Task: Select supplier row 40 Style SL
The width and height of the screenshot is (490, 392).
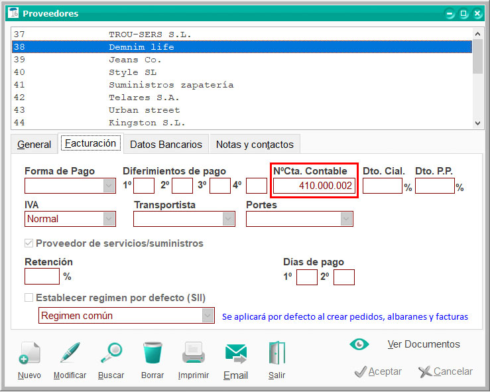Action: (242, 72)
